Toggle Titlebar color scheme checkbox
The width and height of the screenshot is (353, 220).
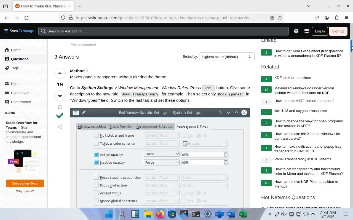96,143
